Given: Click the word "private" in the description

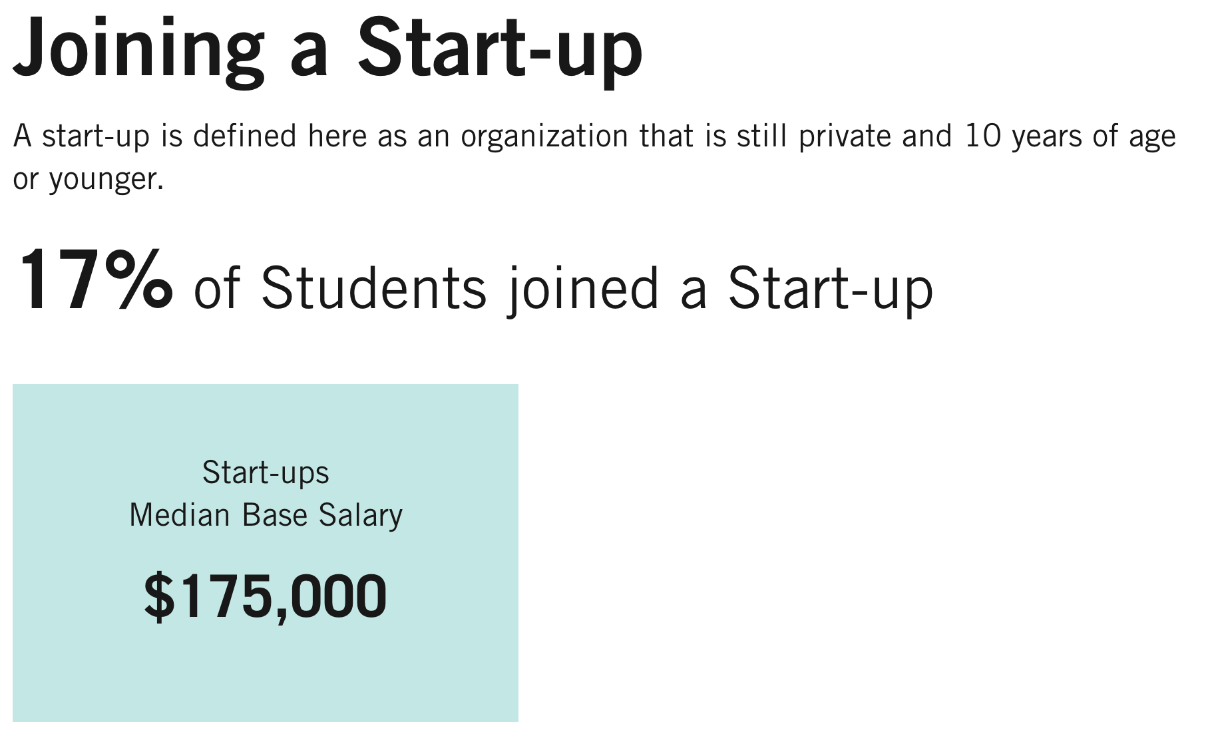Looking at the screenshot, I should point(844,136).
